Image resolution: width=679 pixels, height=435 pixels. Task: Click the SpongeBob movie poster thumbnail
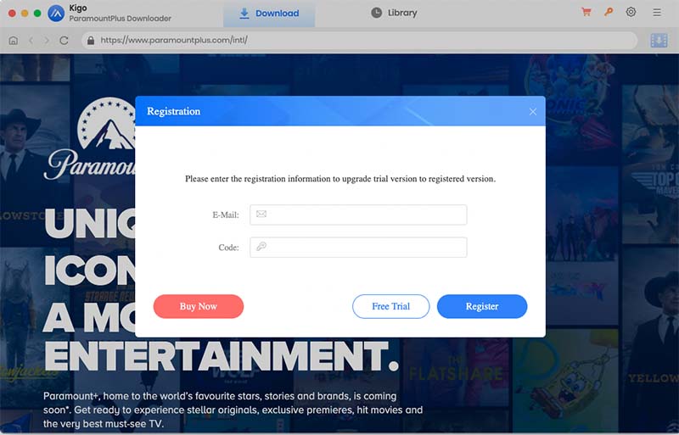565,381
